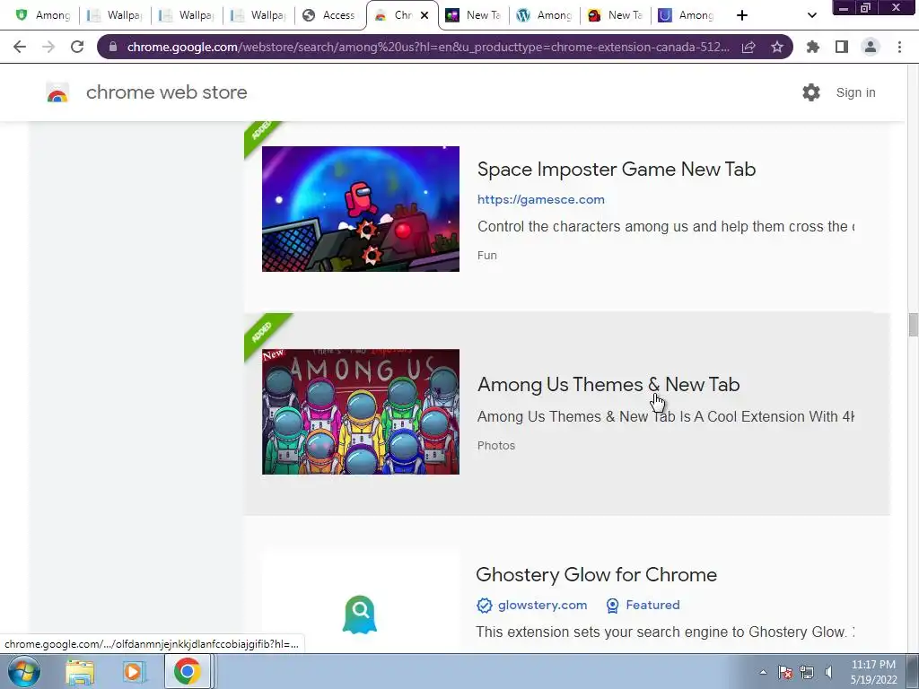Select the first Wallpaper tab
Screen dimensions: 919x689
coord(114,15)
